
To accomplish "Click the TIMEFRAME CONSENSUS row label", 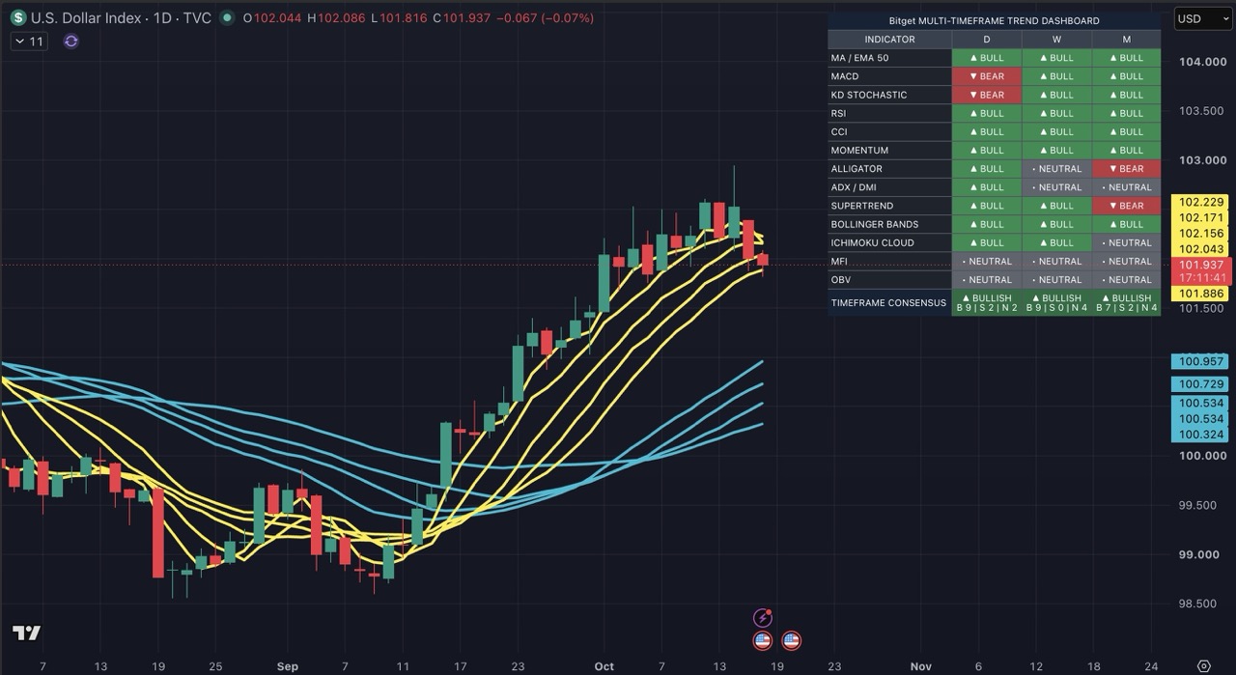I will pos(888,303).
